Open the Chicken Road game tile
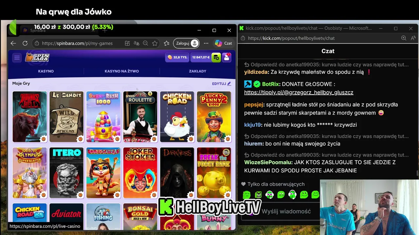419x235 pixels. coord(177,117)
